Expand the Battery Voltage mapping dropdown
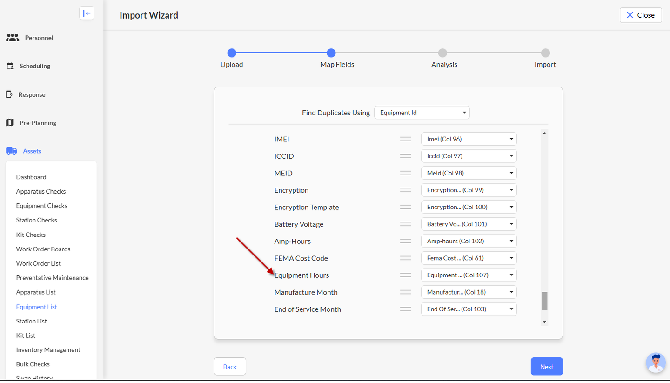The width and height of the screenshot is (670, 383). [x=469, y=224]
